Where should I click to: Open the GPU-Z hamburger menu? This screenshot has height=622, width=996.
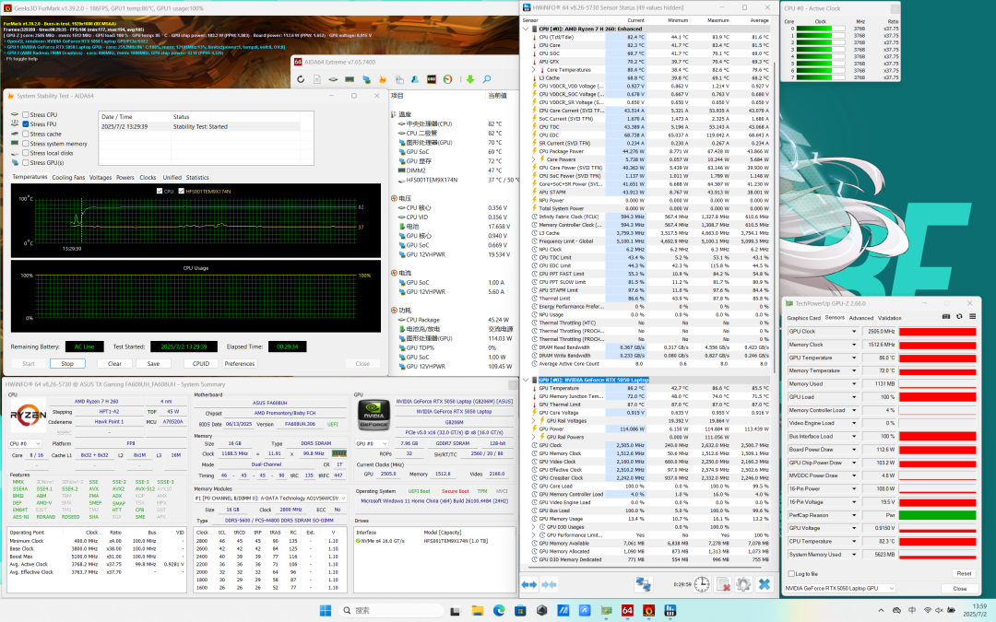click(x=973, y=317)
